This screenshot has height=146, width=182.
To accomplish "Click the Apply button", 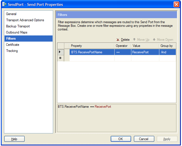I will pyautogui.click(x=167, y=139).
